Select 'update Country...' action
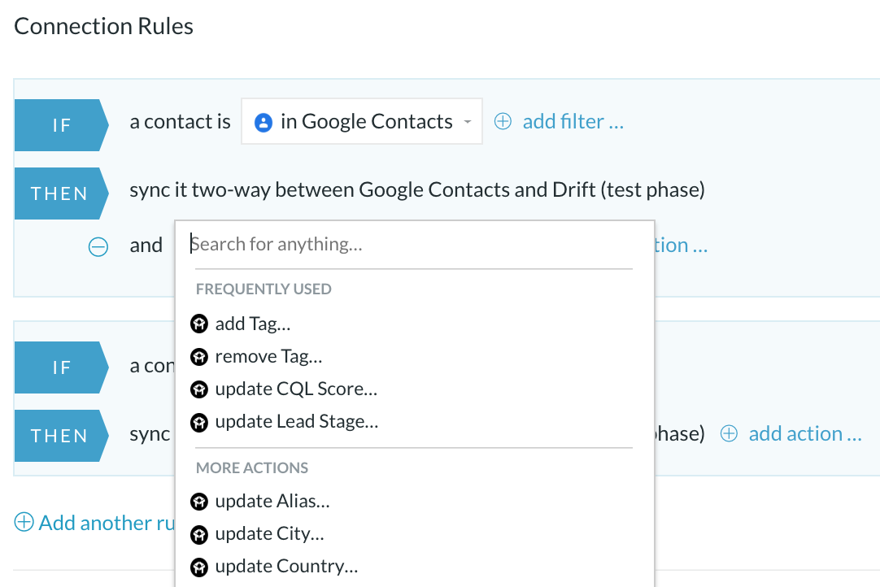This screenshot has width=880, height=587. 286,566
